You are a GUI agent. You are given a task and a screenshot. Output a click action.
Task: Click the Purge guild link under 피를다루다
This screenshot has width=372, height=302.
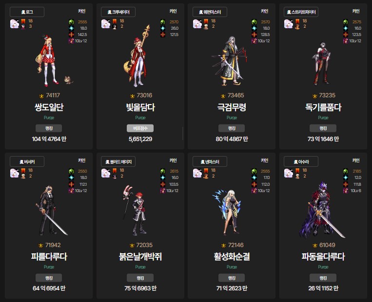(49, 267)
